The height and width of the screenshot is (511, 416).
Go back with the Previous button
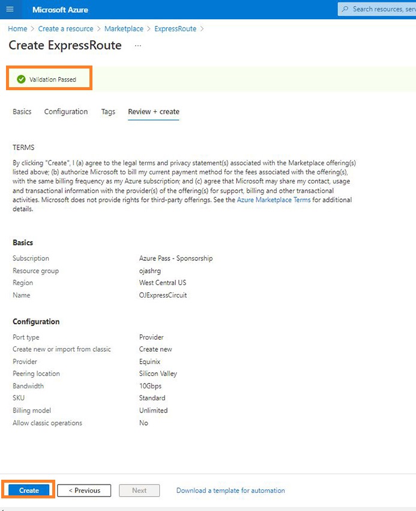pyautogui.click(x=84, y=491)
